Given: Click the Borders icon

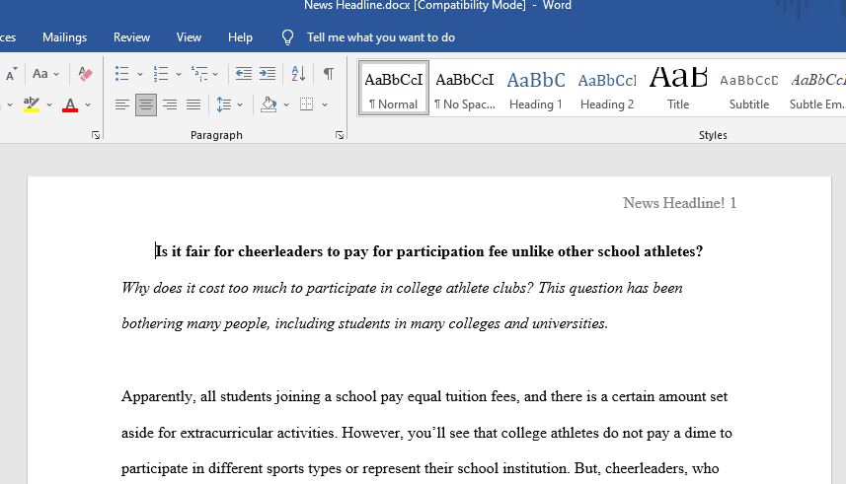Looking at the screenshot, I should [x=306, y=104].
